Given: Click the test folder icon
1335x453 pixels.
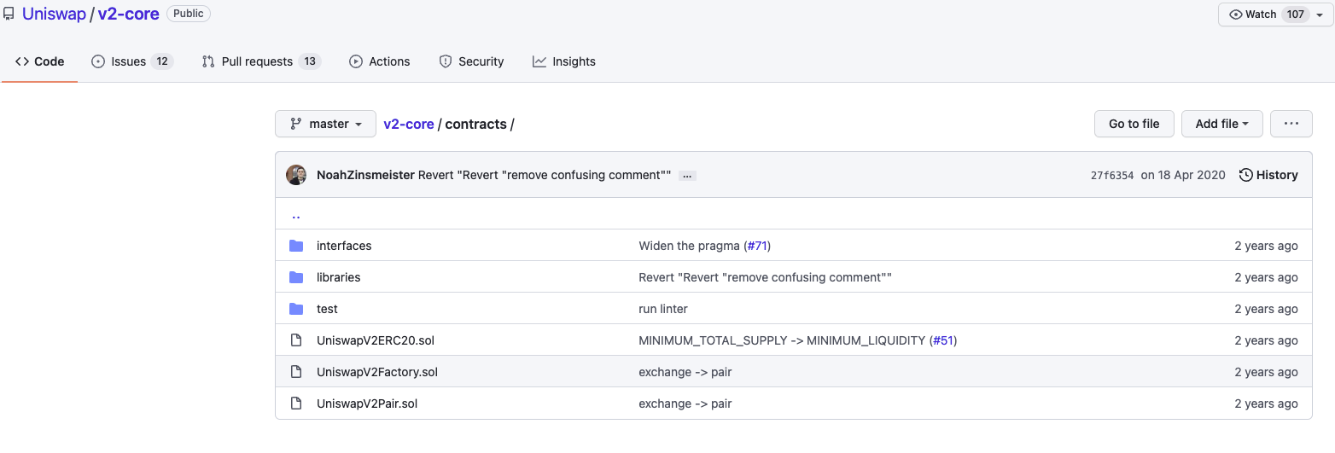Looking at the screenshot, I should pyautogui.click(x=296, y=309).
